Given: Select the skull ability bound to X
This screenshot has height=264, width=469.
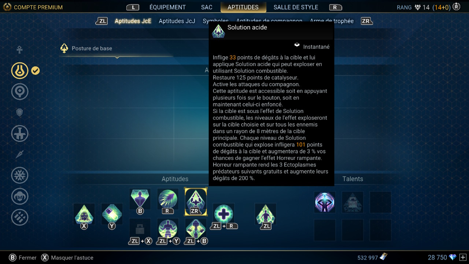Looking at the screenshot, I should [x=84, y=214].
